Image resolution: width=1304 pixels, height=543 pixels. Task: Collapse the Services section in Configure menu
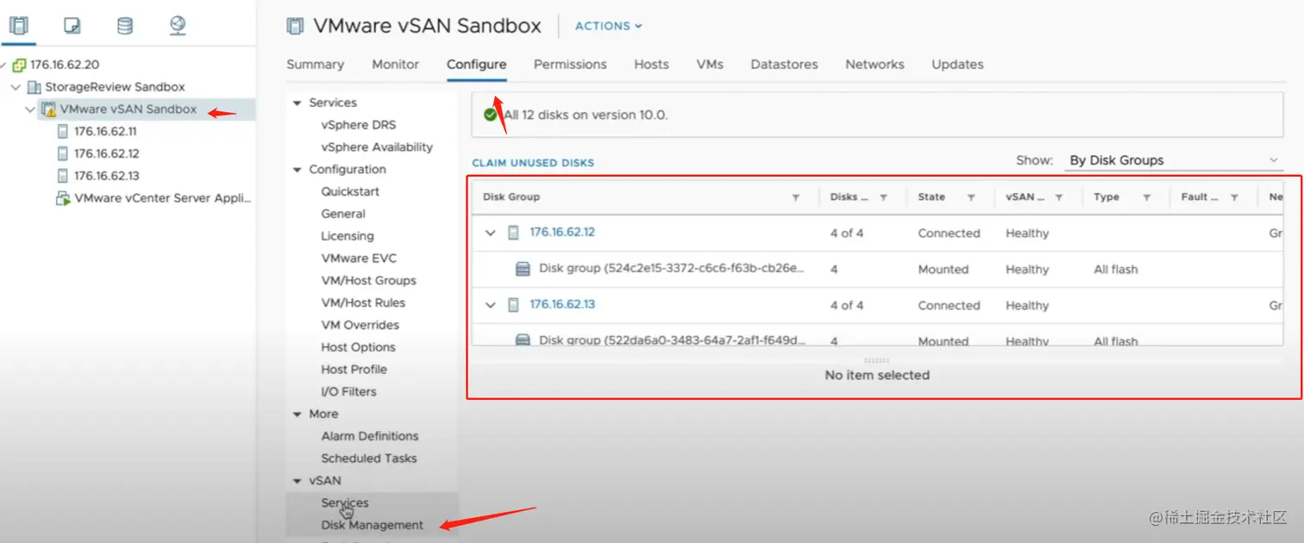coord(298,103)
